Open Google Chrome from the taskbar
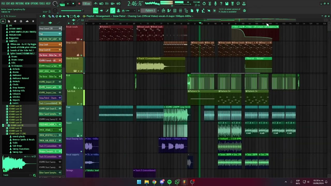 [154, 182]
